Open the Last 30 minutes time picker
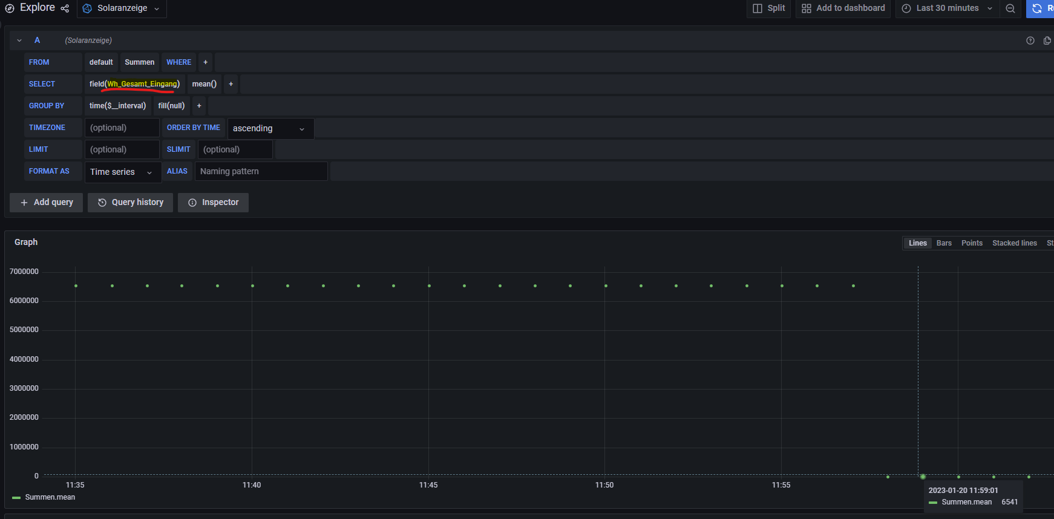 (947, 8)
